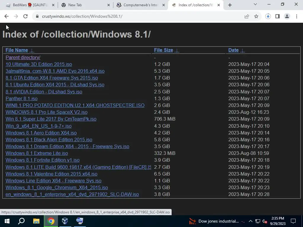
Task: Sort File Size descending arrow
Action: click(177, 51)
